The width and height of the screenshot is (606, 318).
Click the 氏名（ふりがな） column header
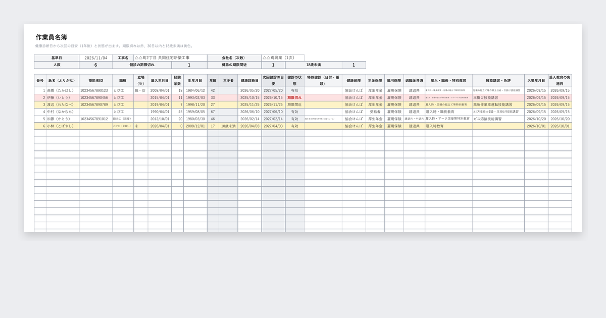(62, 80)
